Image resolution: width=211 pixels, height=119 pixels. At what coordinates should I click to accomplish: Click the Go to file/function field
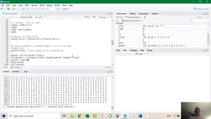[x=43, y=9]
